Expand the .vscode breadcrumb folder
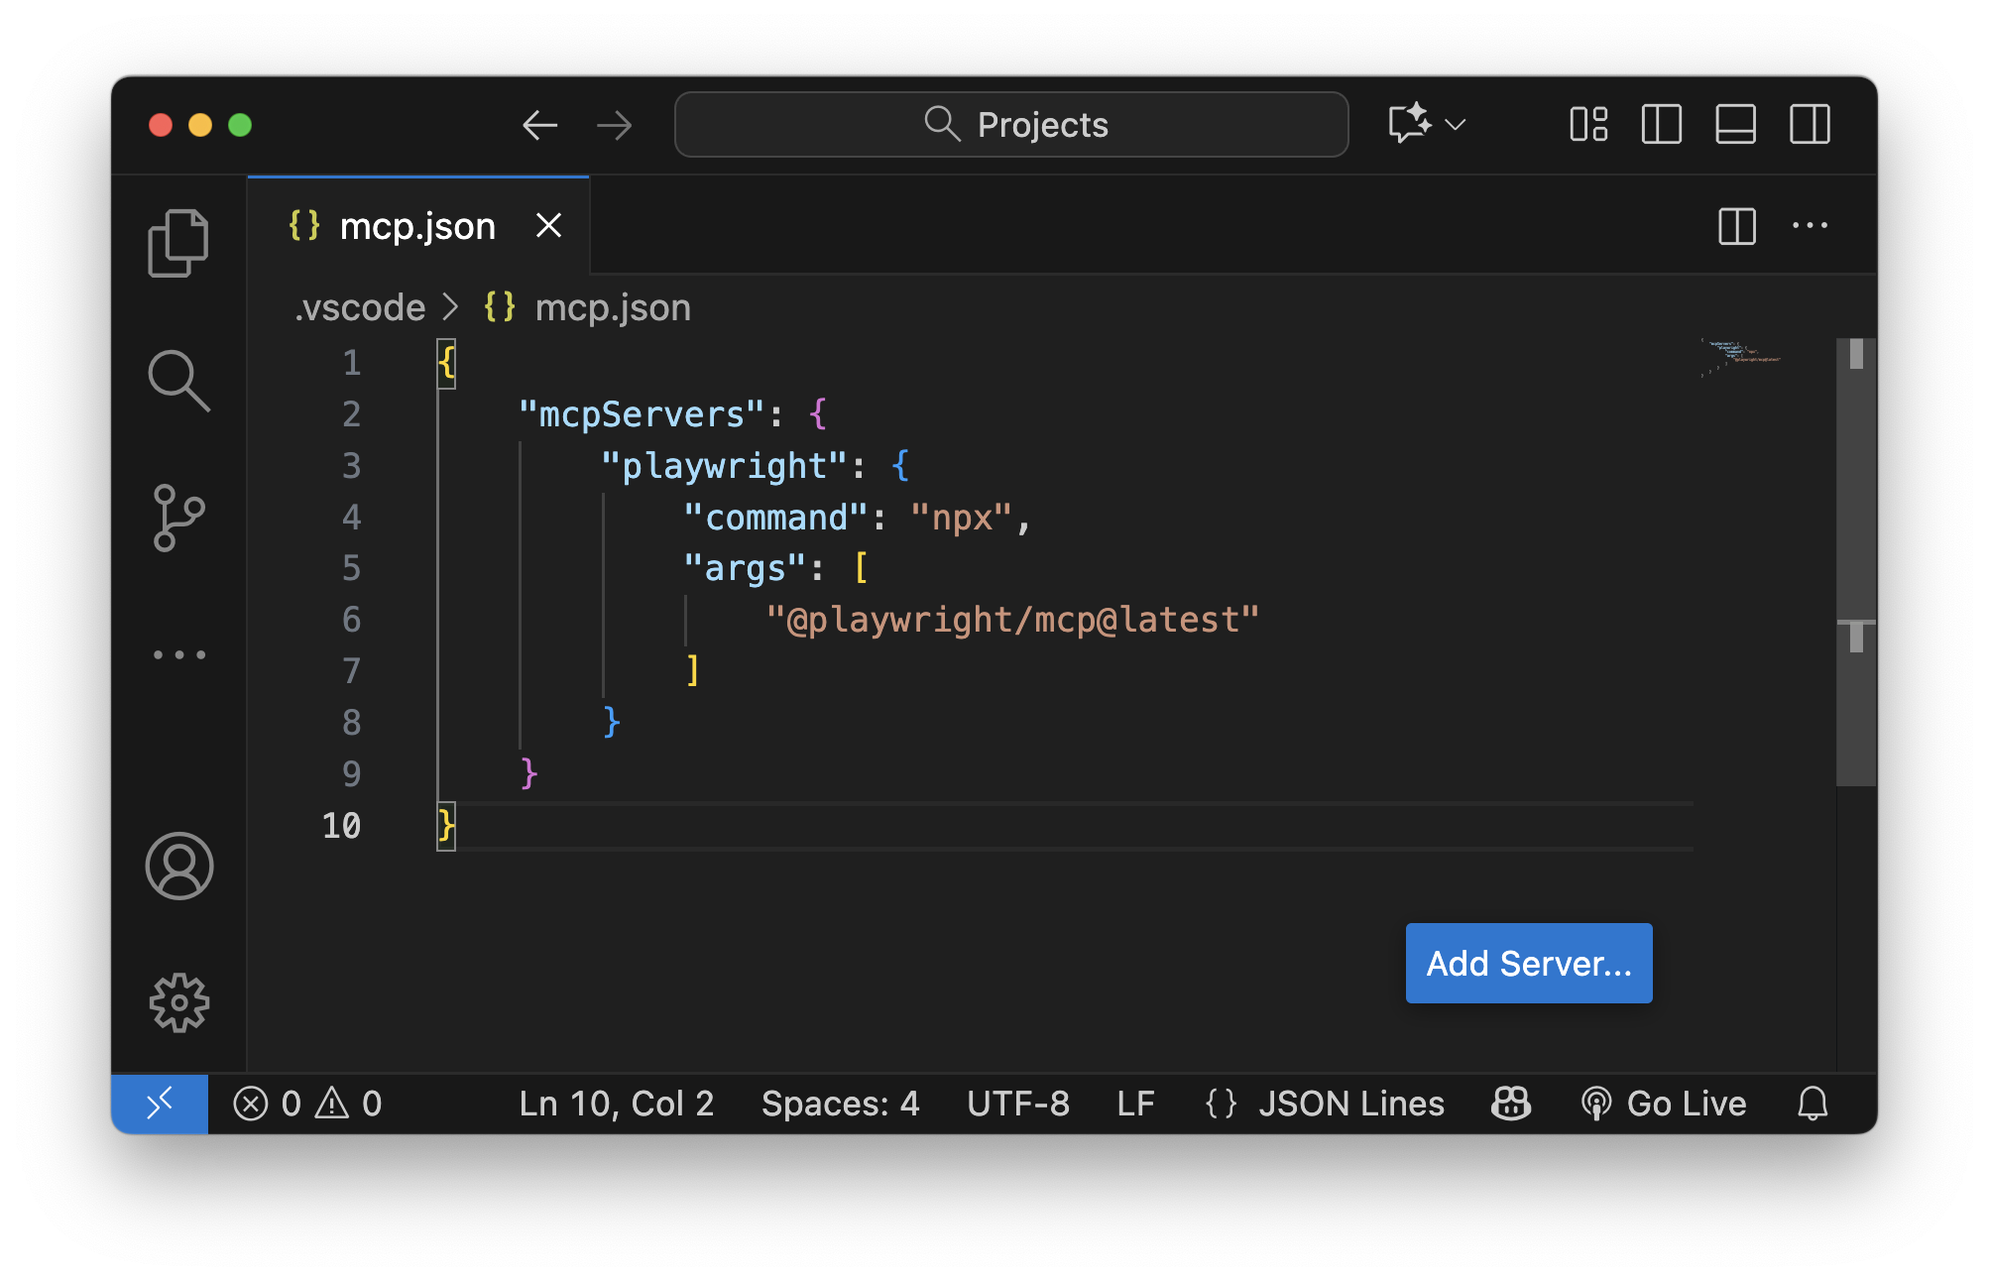 (361, 307)
